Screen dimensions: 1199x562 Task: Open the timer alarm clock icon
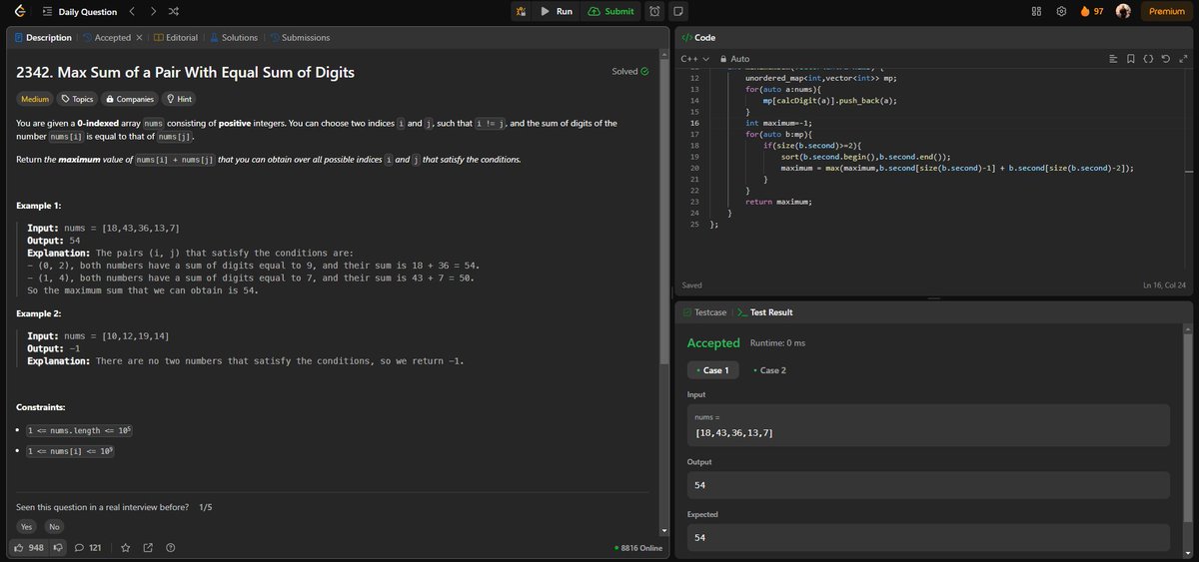653,11
